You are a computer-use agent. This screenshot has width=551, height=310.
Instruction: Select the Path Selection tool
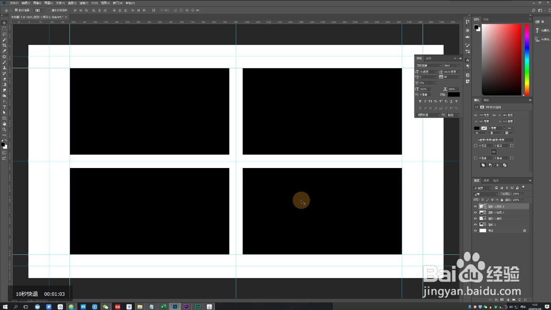(4, 112)
